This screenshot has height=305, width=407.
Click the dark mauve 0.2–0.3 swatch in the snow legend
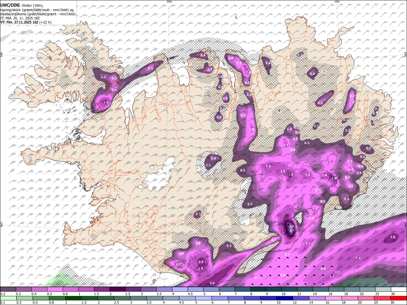tap(8, 289)
